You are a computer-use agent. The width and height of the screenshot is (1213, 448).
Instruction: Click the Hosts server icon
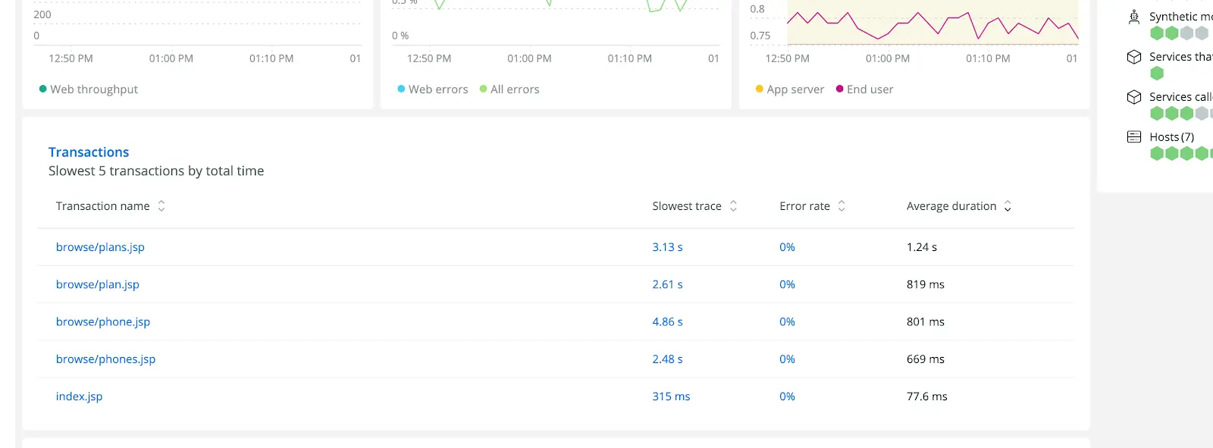click(1134, 137)
